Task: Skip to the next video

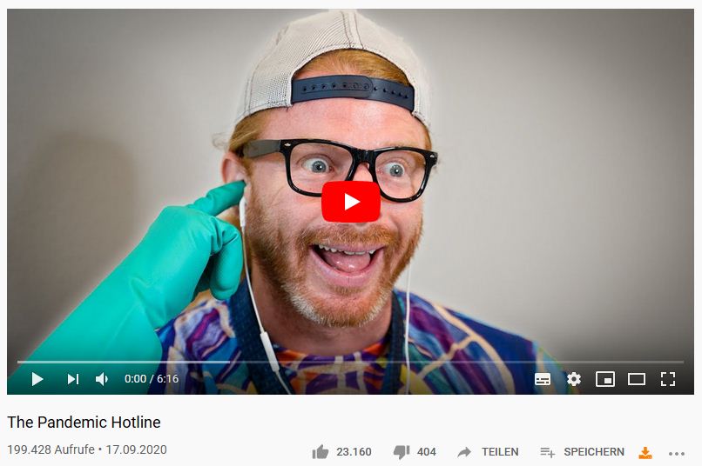Action: coord(73,379)
